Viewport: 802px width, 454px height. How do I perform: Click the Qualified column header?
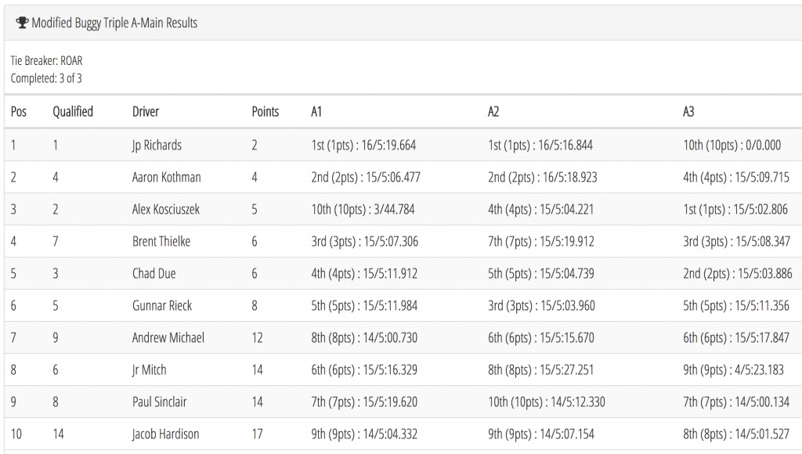73,111
